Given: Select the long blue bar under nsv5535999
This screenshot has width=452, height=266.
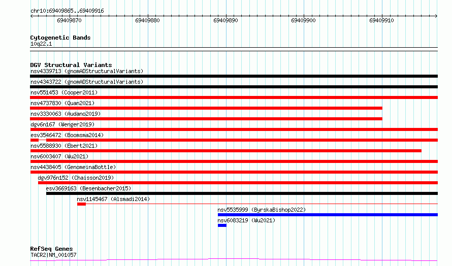Looking at the screenshot, I should coord(328,215).
